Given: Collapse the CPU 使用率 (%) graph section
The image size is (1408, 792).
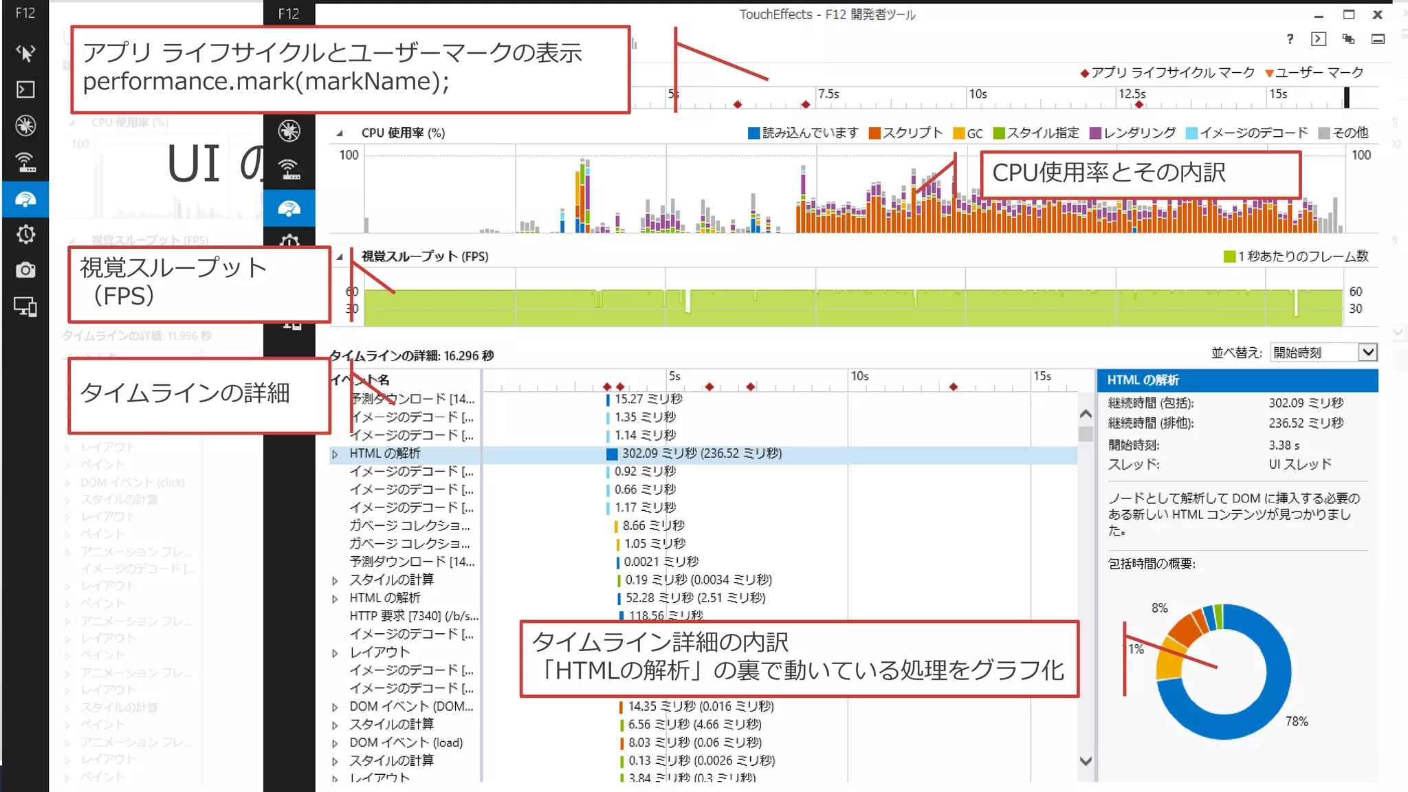Looking at the screenshot, I should click(339, 133).
